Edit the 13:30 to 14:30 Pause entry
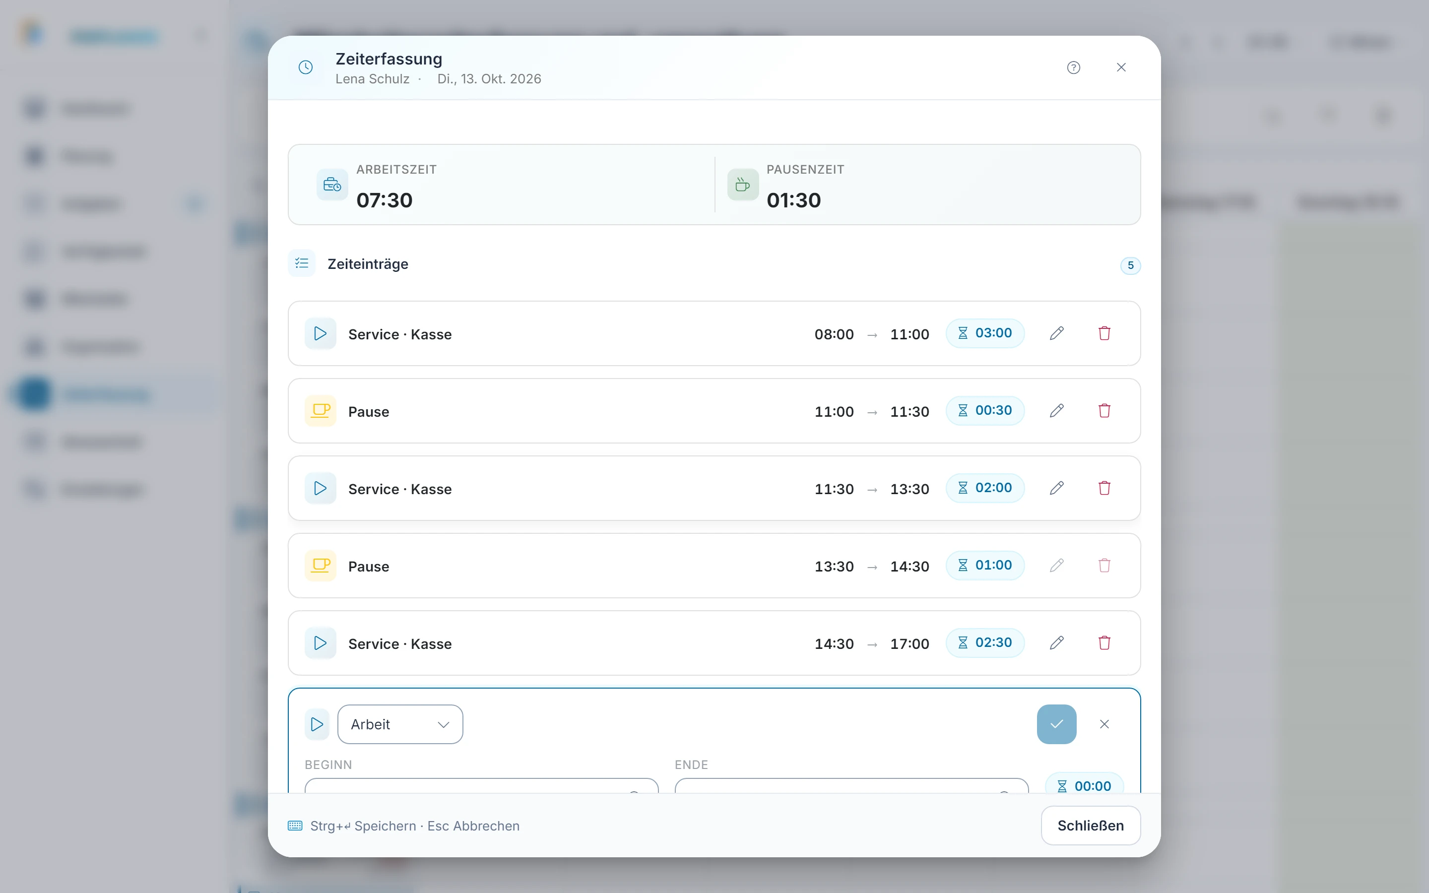 (1057, 565)
